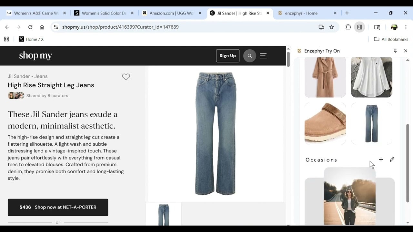This screenshot has height=232, width=413.
Task: Open the browser profile avatar
Action: 394,27
